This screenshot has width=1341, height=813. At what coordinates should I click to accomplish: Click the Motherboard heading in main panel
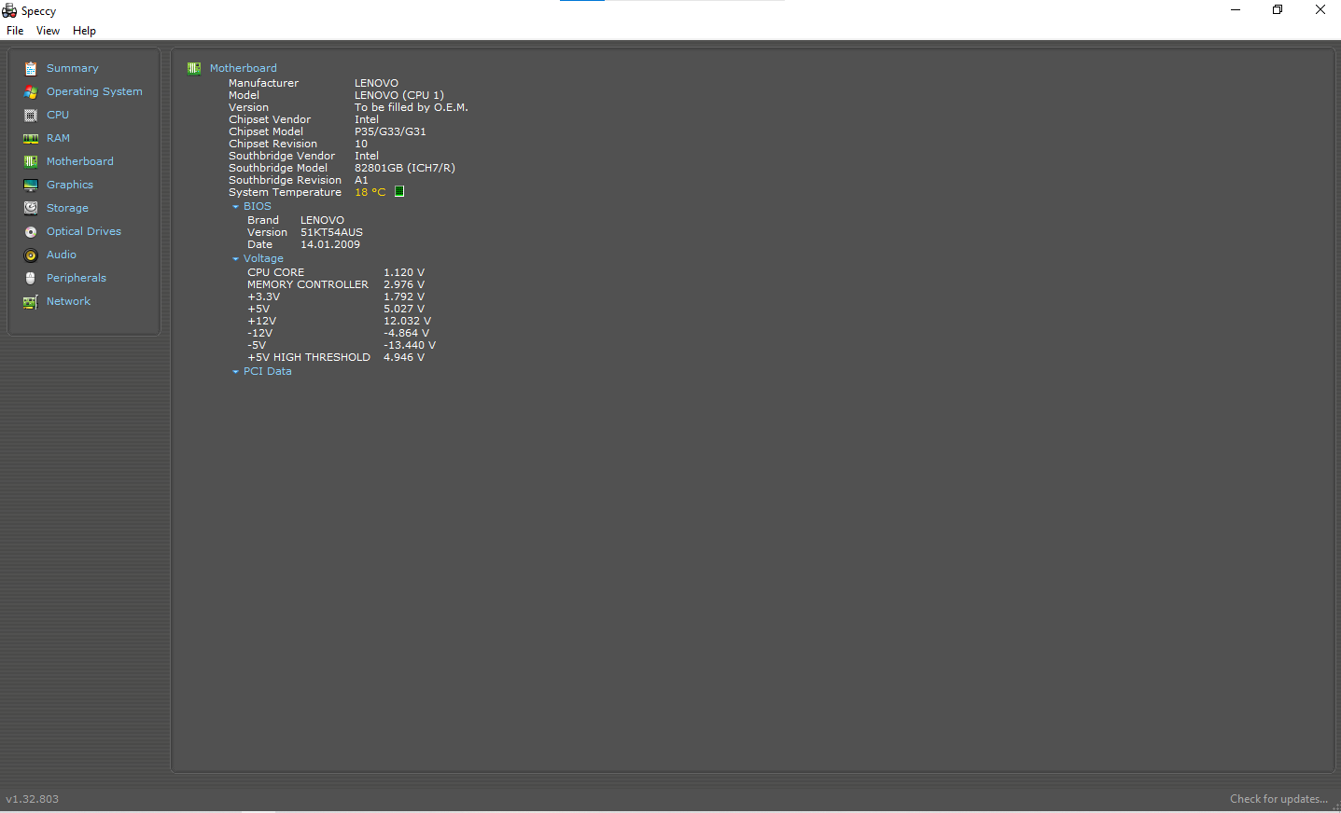click(x=243, y=68)
